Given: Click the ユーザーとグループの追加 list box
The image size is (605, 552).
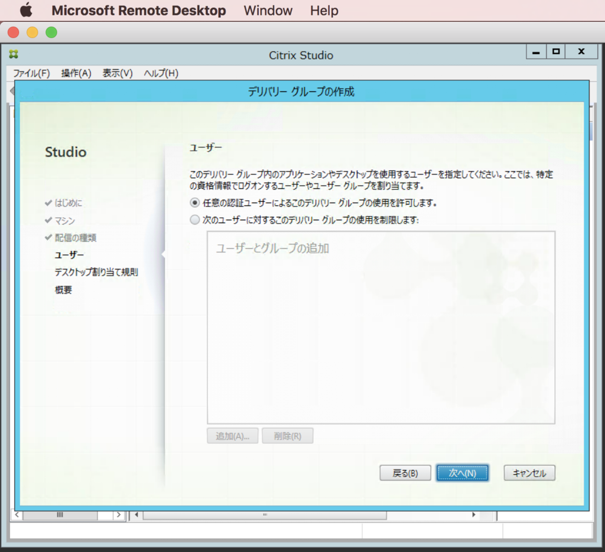Looking at the screenshot, I should tap(381, 328).
